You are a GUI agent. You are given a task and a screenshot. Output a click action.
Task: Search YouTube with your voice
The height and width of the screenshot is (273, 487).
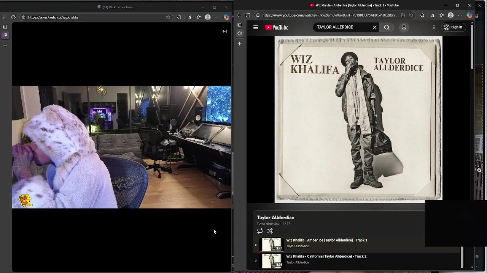click(x=404, y=27)
